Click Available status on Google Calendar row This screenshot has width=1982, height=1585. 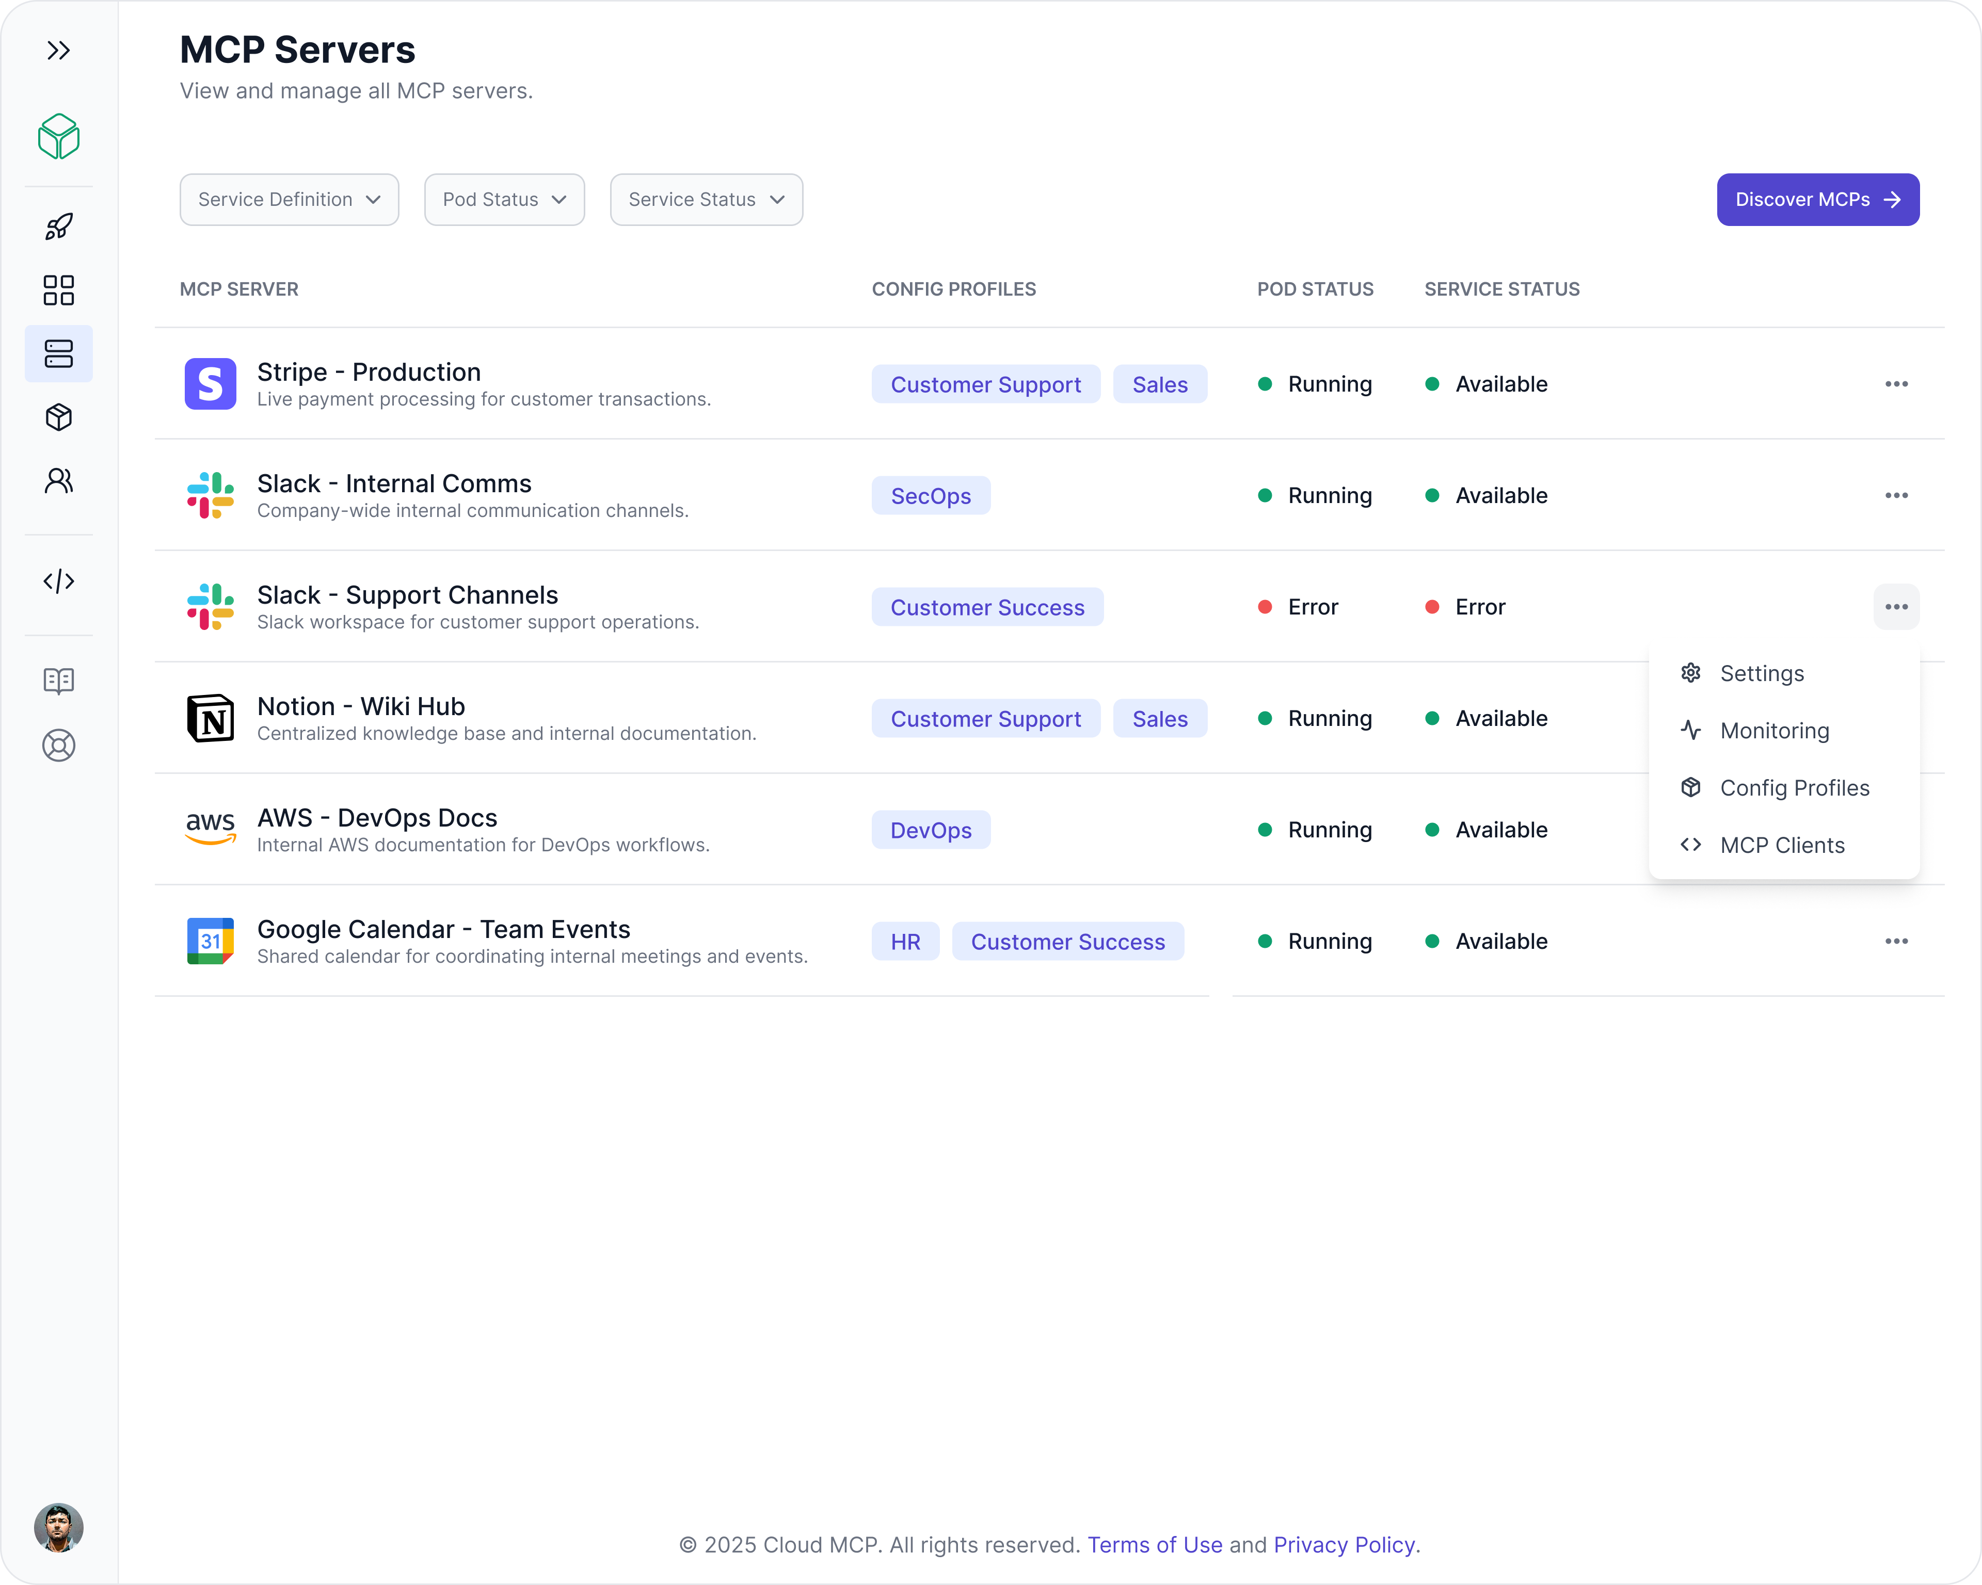tap(1485, 941)
